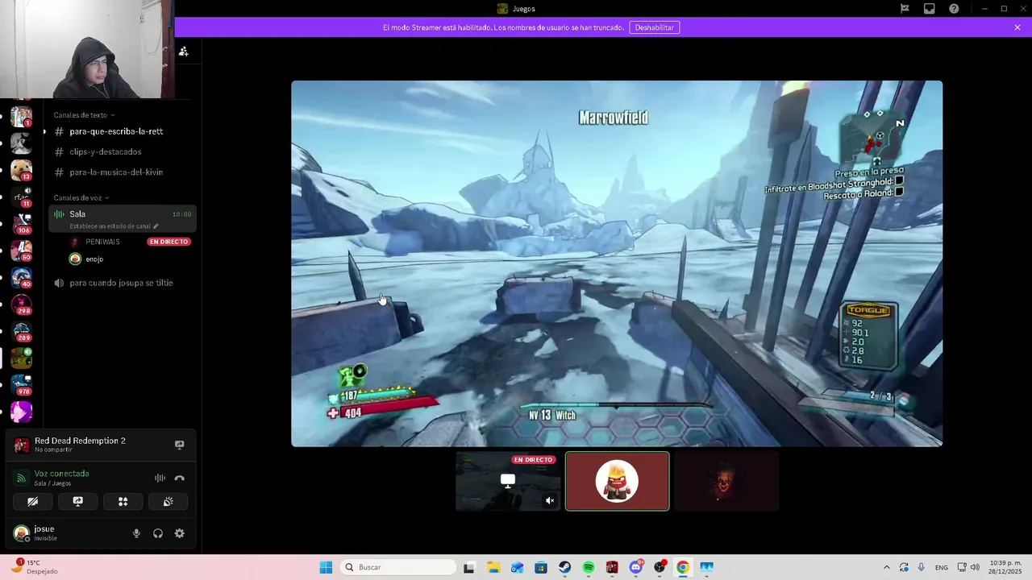The height and width of the screenshot is (580, 1032).
Task: Open the weather widget showing 15°C
Action: [34, 567]
